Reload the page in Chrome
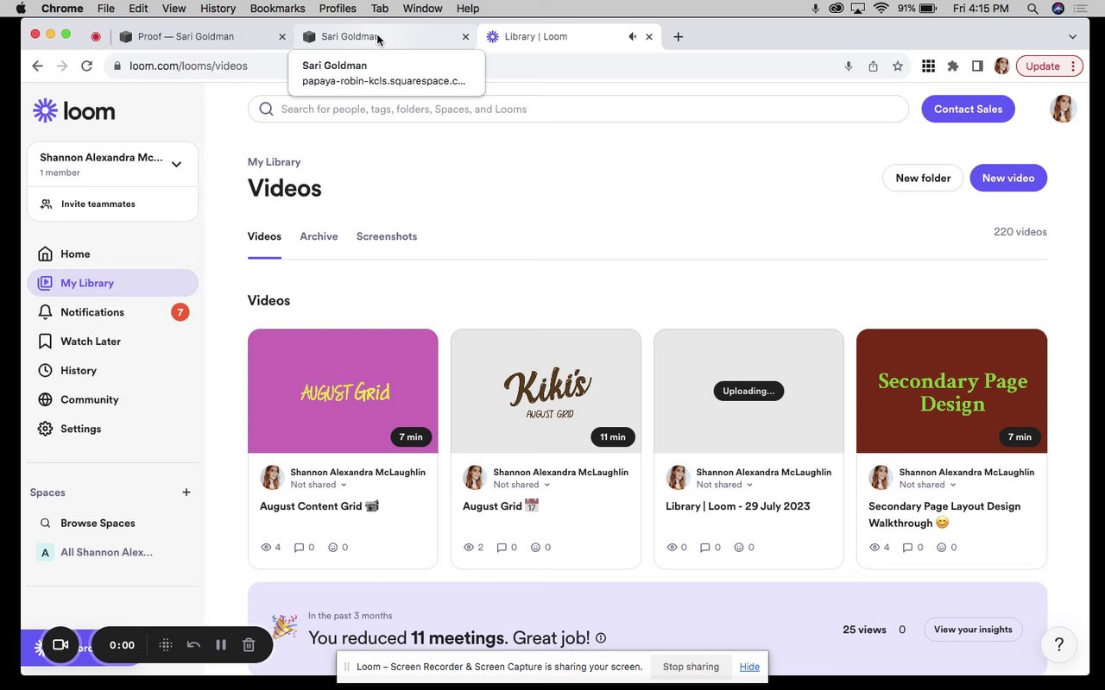This screenshot has width=1105, height=690. coord(86,66)
